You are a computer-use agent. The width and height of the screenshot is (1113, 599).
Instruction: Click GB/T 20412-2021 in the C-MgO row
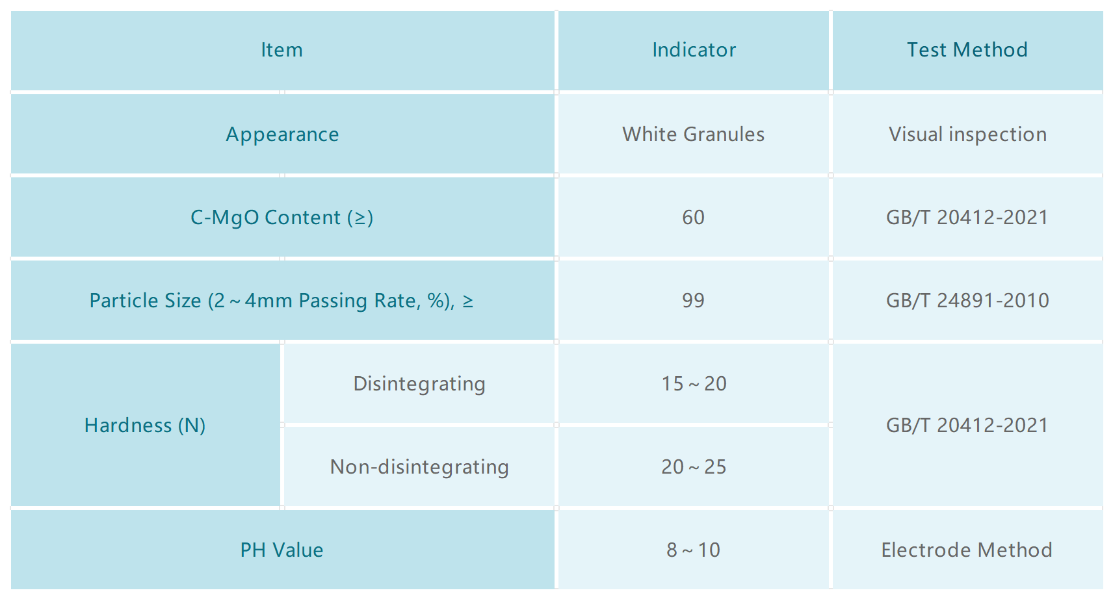pos(967,218)
